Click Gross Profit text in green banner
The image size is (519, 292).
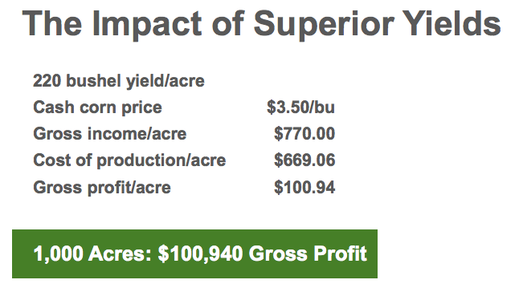coord(308,253)
